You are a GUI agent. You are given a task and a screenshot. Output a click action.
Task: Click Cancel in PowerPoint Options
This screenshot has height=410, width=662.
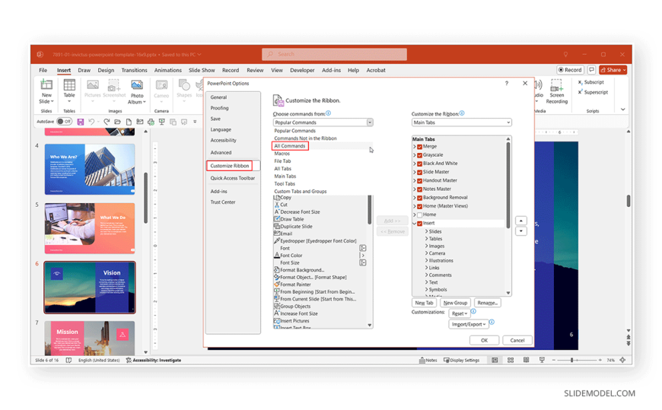517,340
